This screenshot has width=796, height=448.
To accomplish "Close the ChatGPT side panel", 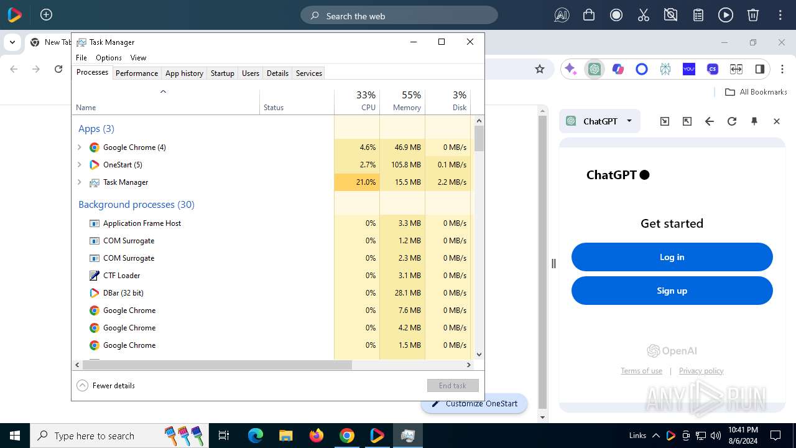I will [777, 121].
